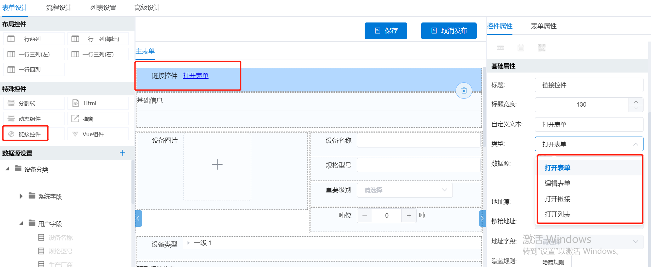Upload a 设备图片 via the plus box
Screen dimensions: 651x267
(217, 167)
